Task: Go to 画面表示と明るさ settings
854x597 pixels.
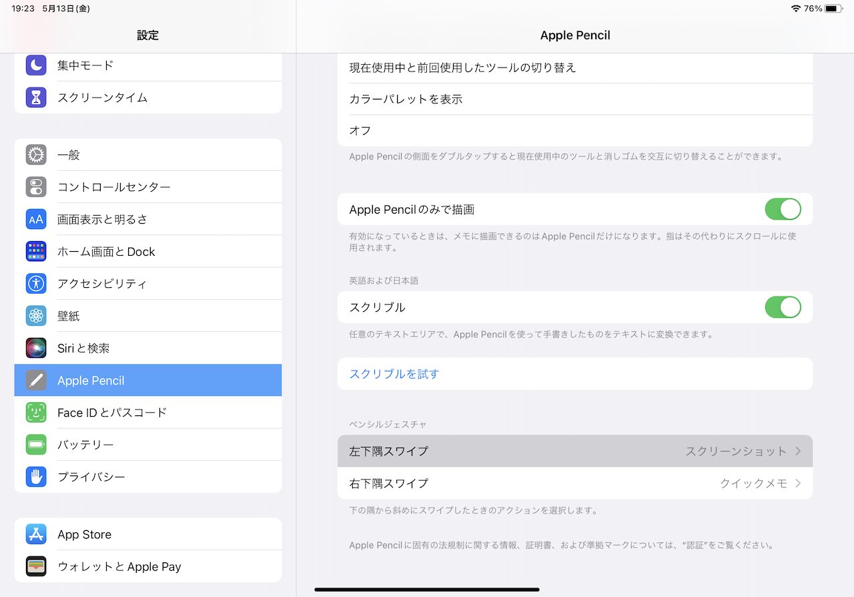Action: pos(148,219)
